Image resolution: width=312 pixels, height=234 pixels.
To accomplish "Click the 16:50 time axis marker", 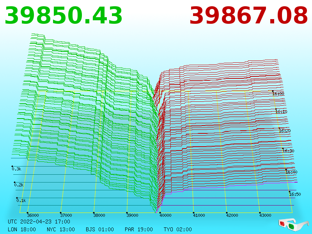I will click(x=295, y=194).
